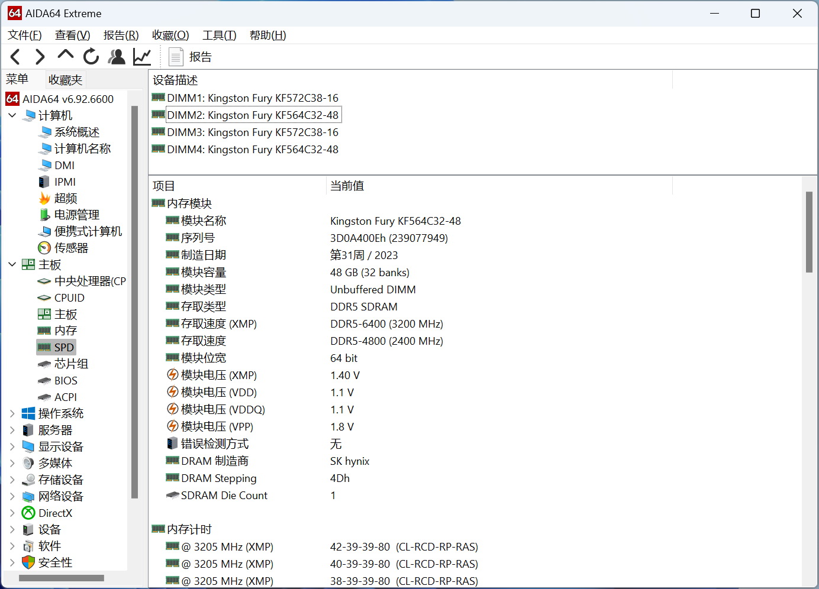Screen dimensions: 819x589
Task: Click the up-level arrow toolbar icon
Action: coord(65,56)
